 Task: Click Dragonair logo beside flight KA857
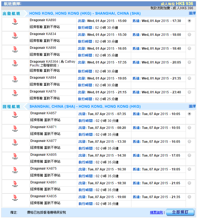tap(15, 115)
